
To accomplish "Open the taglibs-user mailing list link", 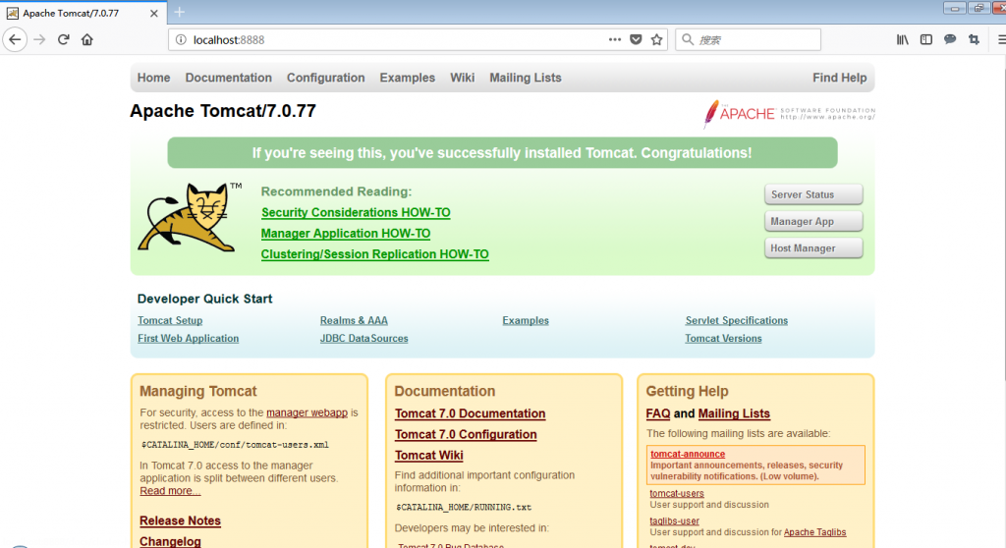I will click(x=674, y=521).
